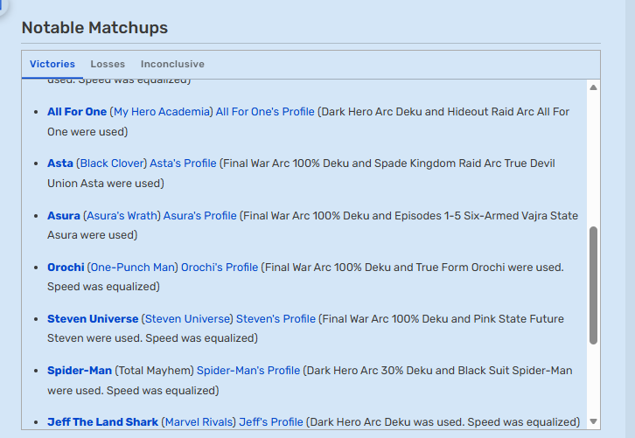635x438 pixels.
Task: Switch to the Losses tab
Action: click(x=108, y=64)
